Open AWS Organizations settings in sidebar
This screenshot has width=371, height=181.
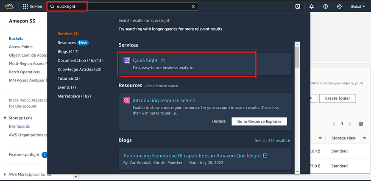[x=28, y=135]
